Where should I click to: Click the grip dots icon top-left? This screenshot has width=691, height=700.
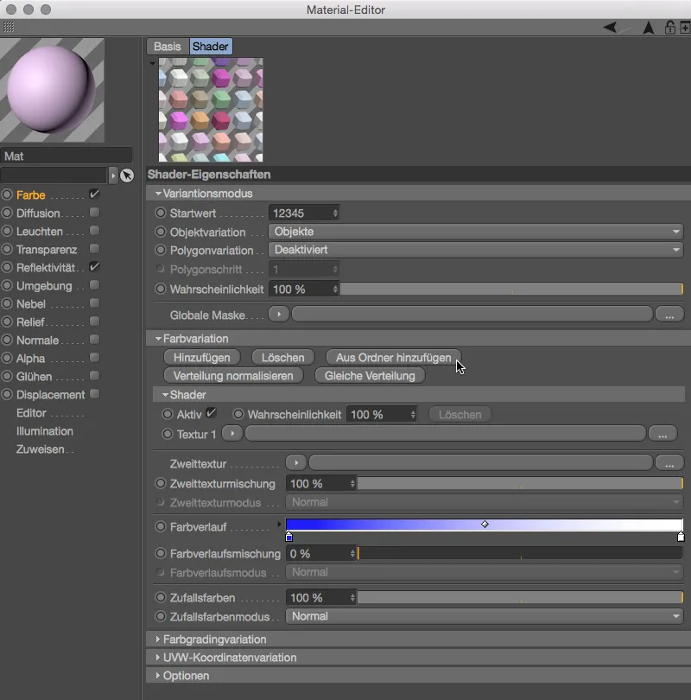pyautogui.click(x=9, y=28)
